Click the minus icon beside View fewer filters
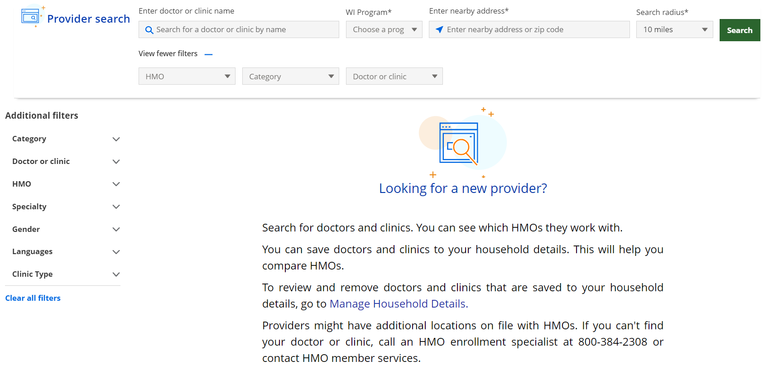This screenshot has height=366, width=764. click(208, 54)
